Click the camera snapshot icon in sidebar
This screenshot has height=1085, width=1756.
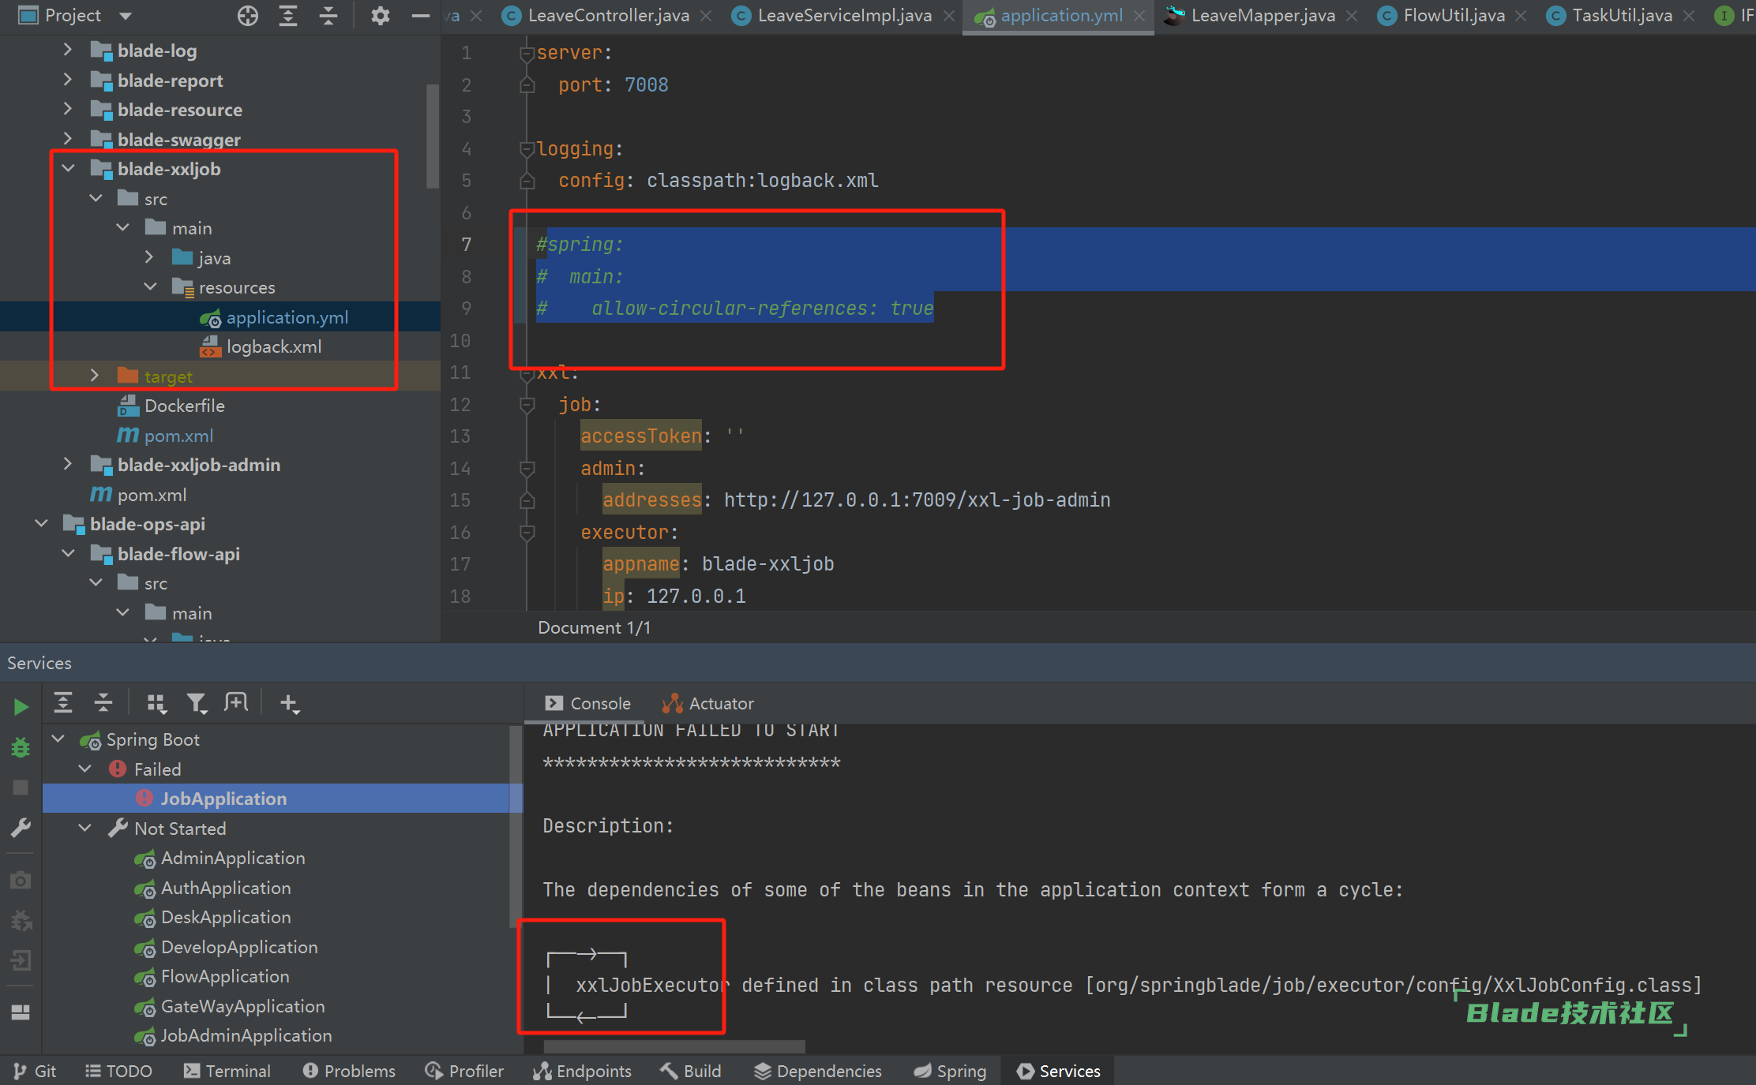point(21,880)
